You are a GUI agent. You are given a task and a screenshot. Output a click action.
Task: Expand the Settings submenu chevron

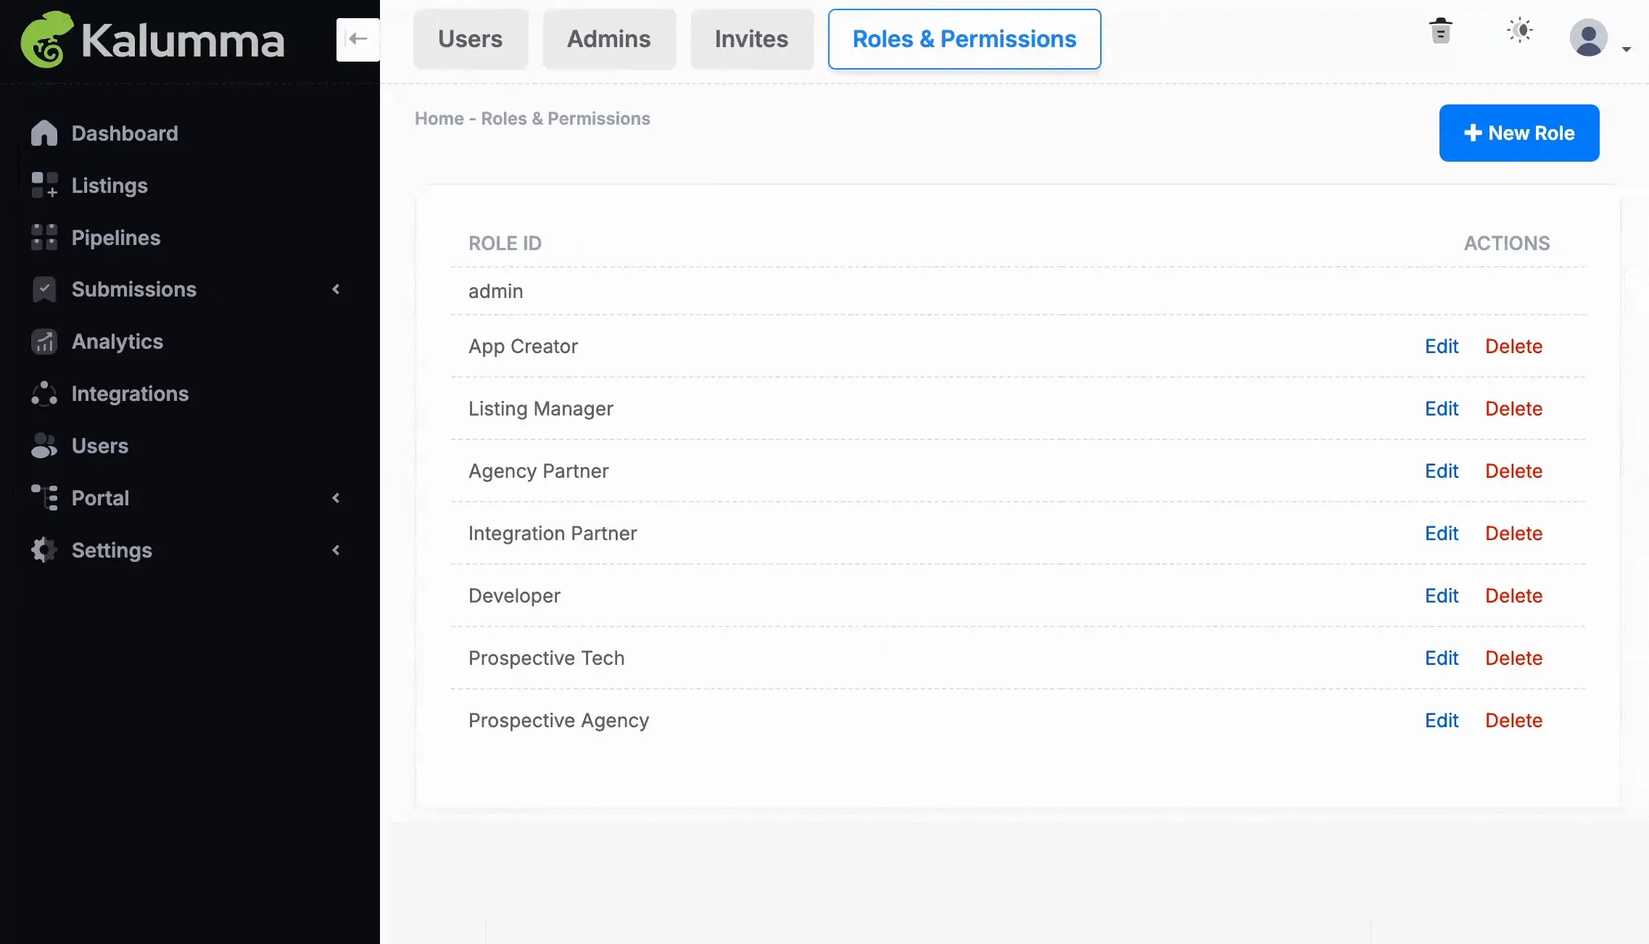pyautogui.click(x=336, y=550)
